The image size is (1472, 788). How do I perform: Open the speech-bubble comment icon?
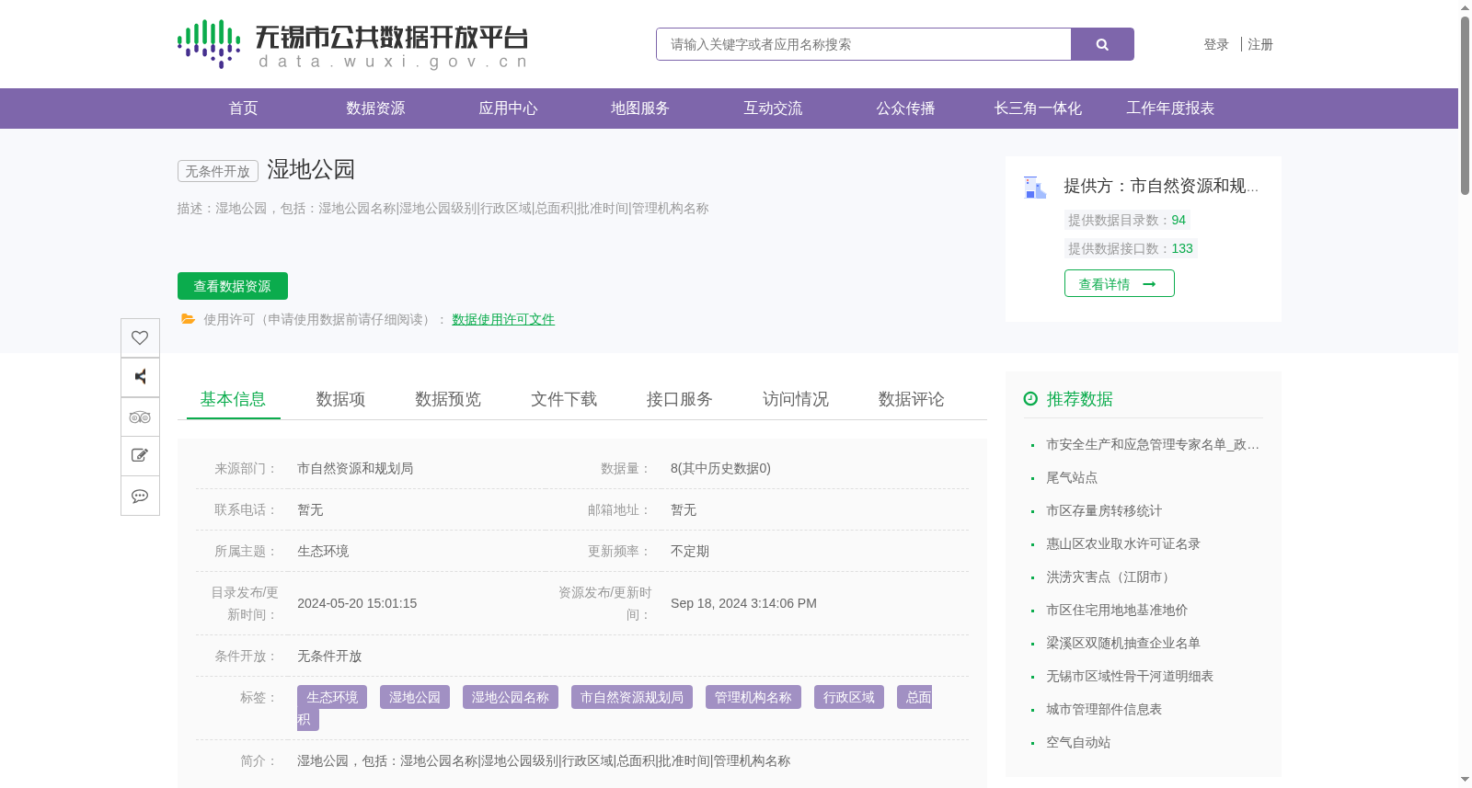coord(140,496)
